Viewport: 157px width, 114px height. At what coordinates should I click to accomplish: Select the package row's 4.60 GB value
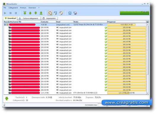[x=44, y=25]
